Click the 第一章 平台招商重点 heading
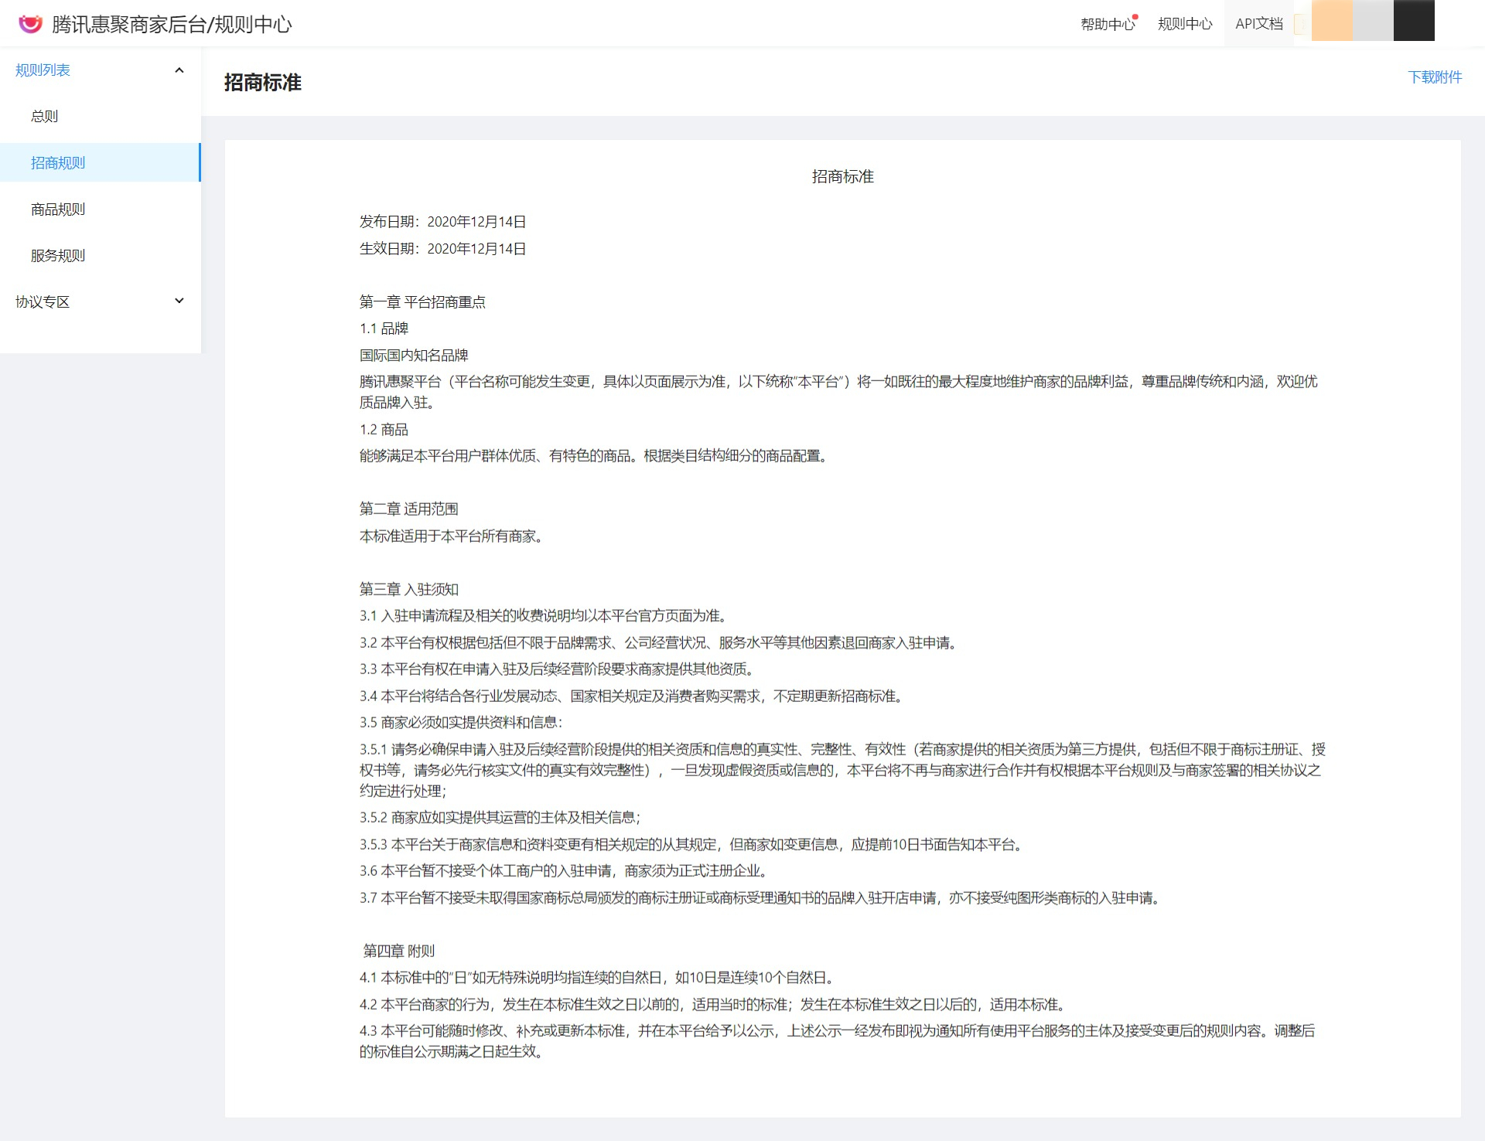The width and height of the screenshot is (1485, 1141). [422, 302]
